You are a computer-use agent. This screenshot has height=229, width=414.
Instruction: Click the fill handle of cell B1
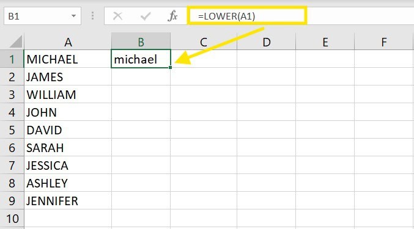170,67
